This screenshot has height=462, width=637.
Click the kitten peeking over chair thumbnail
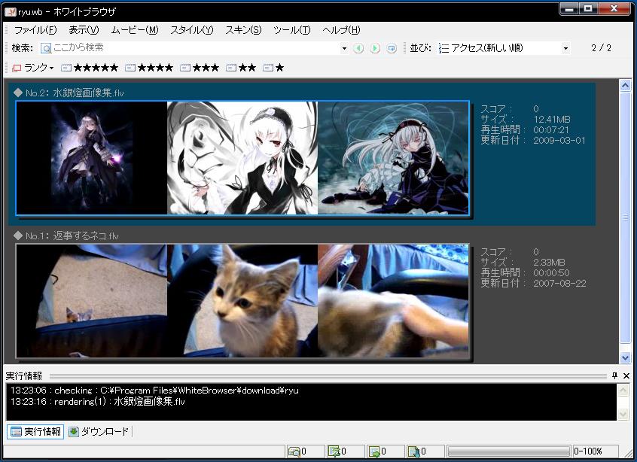(92, 301)
